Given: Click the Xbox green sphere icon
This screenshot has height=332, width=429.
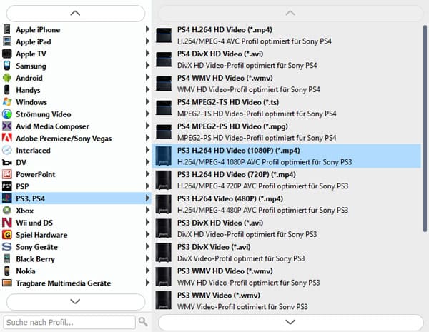Looking at the screenshot, I should 7,211.
